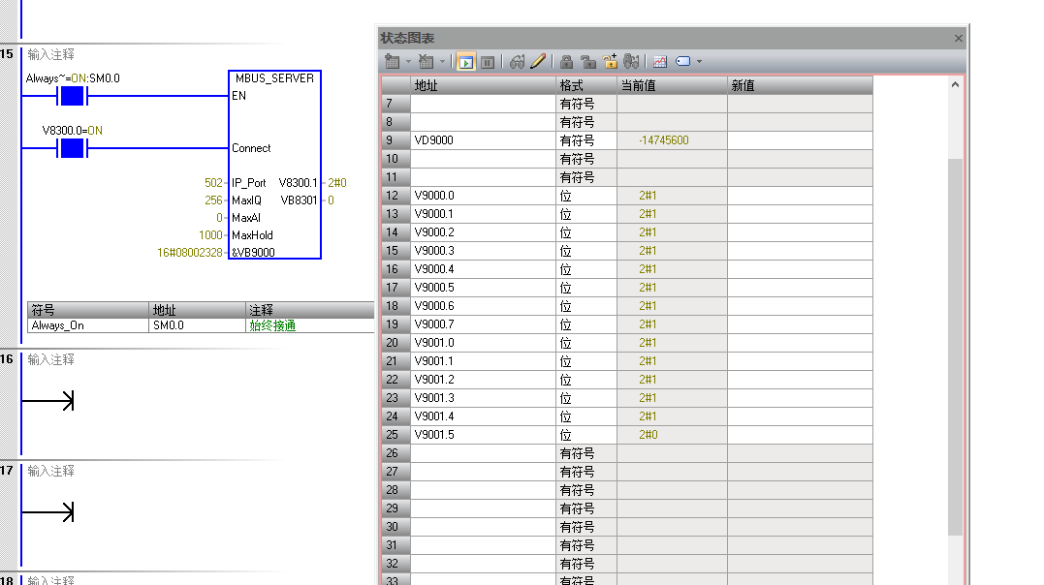The image size is (1044, 585).
Task: Click the single read glasses icon
Action: (x=517, y=61)
